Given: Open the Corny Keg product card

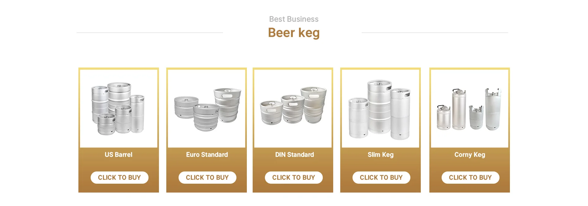Looking at the screenshot, I should [x=469, y=130].
